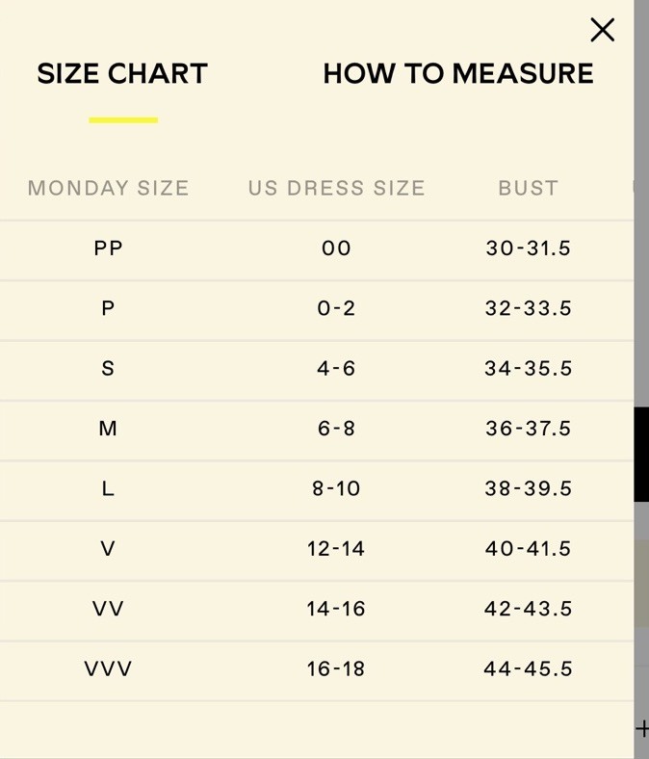The height and width of the screenshot is (759, 649).
Task: Click the US Dress Size column header
Action: click(x=337, y=188)
